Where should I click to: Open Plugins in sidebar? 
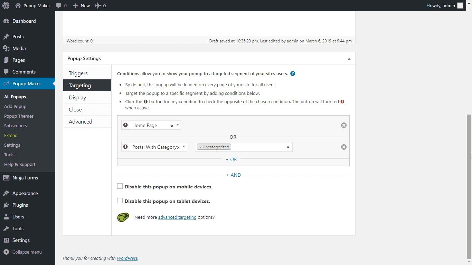(x=28, y=205)
